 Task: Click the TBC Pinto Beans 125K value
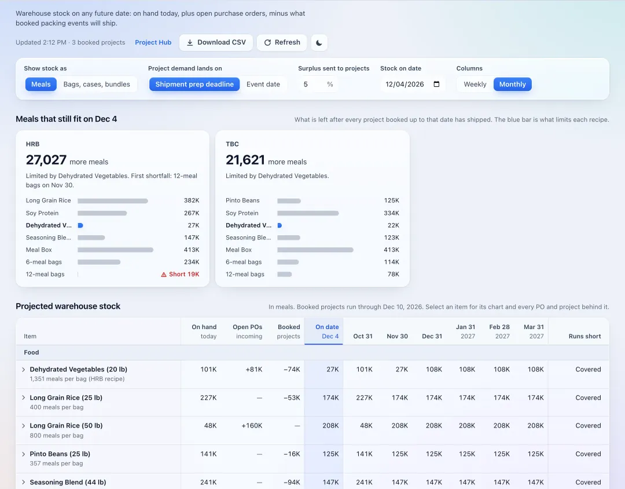point(391,200)
